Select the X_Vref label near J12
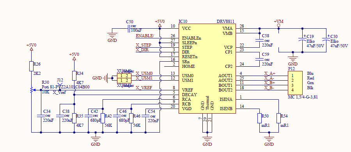351x152 pixels. tap(59, 92)
